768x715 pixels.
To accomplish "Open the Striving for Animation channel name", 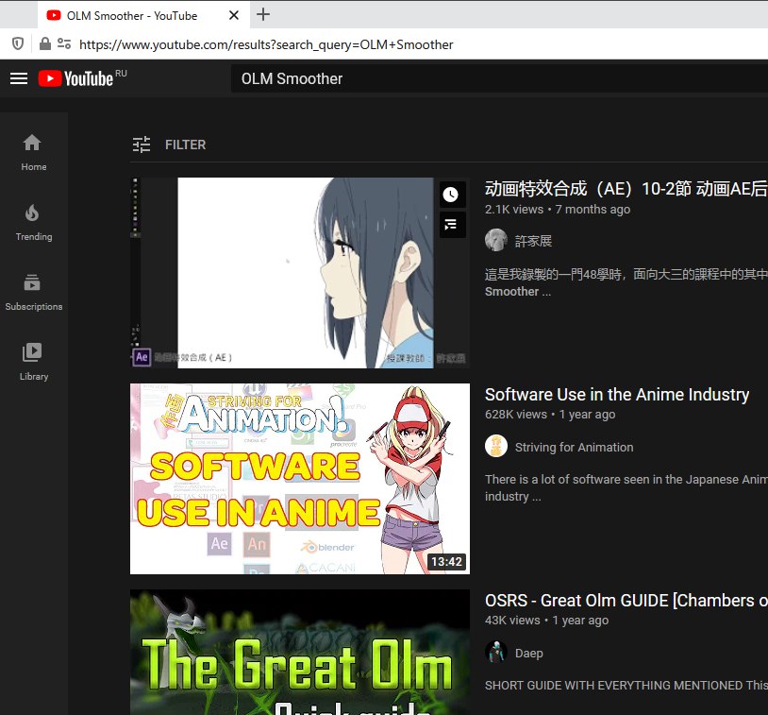I will (x=574, y=448).
